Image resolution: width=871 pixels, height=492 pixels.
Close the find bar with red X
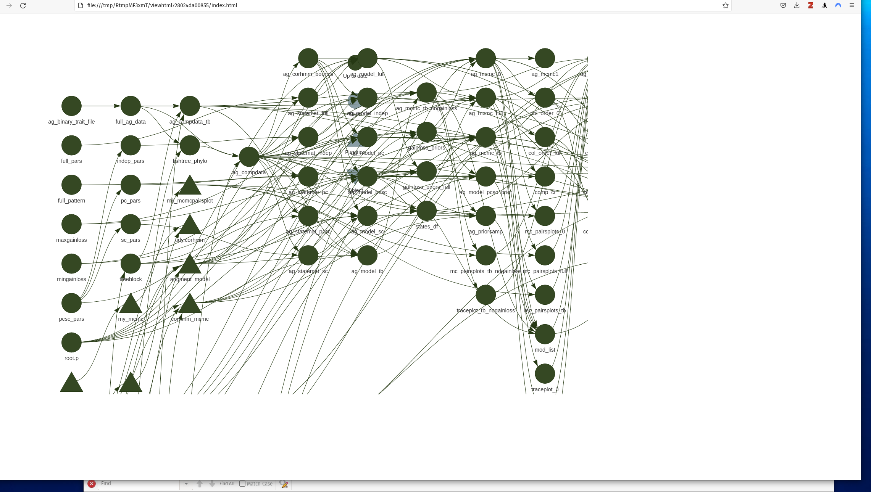coord(92,484)
